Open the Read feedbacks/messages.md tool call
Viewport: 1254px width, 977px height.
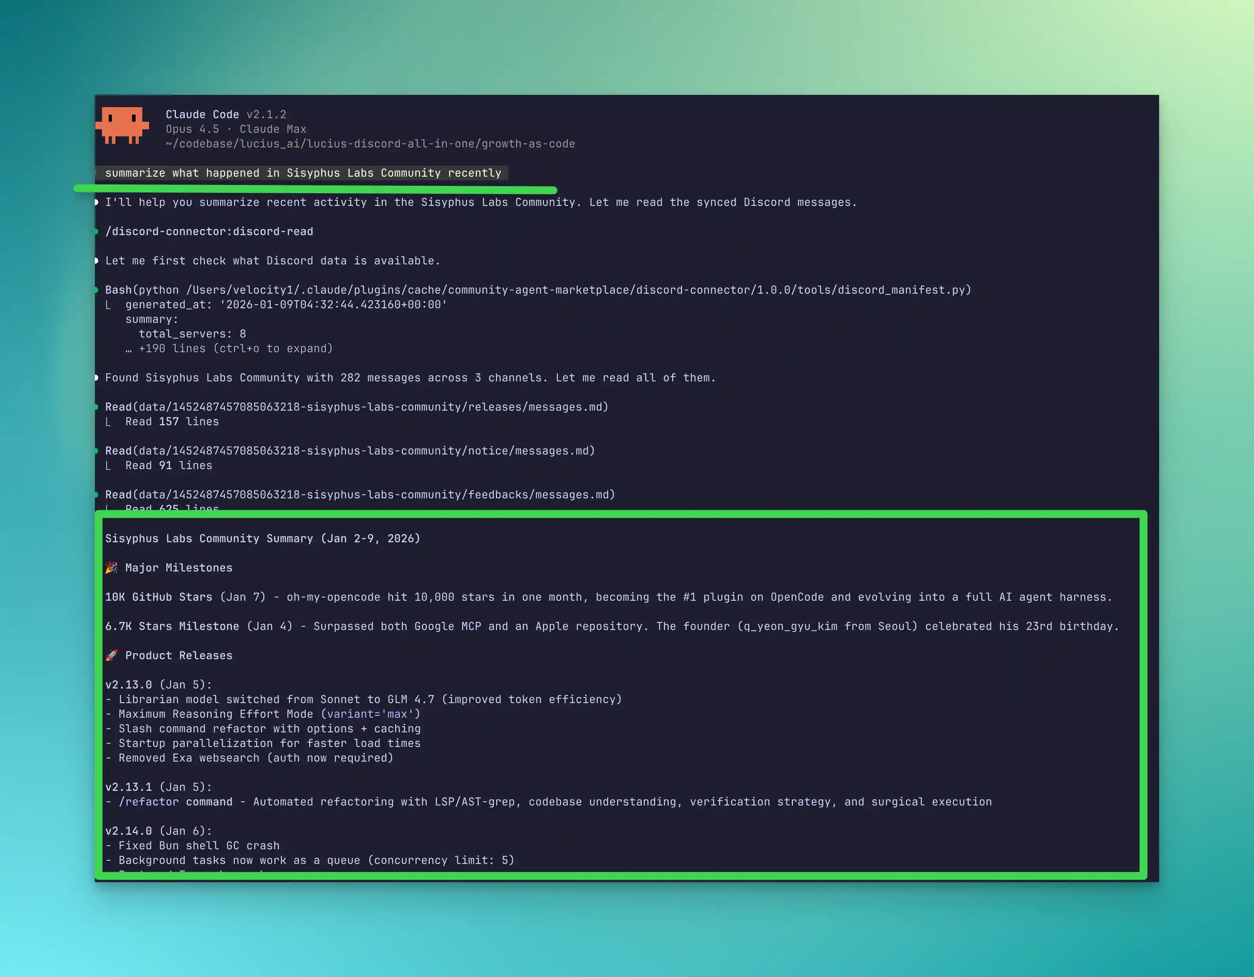(x=359, y=495)
